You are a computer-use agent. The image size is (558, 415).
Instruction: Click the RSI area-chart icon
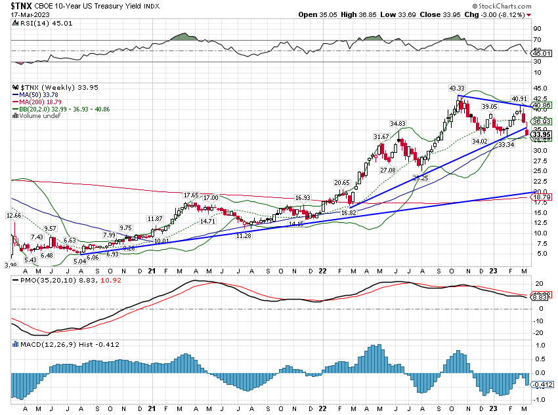click(15, 23)
